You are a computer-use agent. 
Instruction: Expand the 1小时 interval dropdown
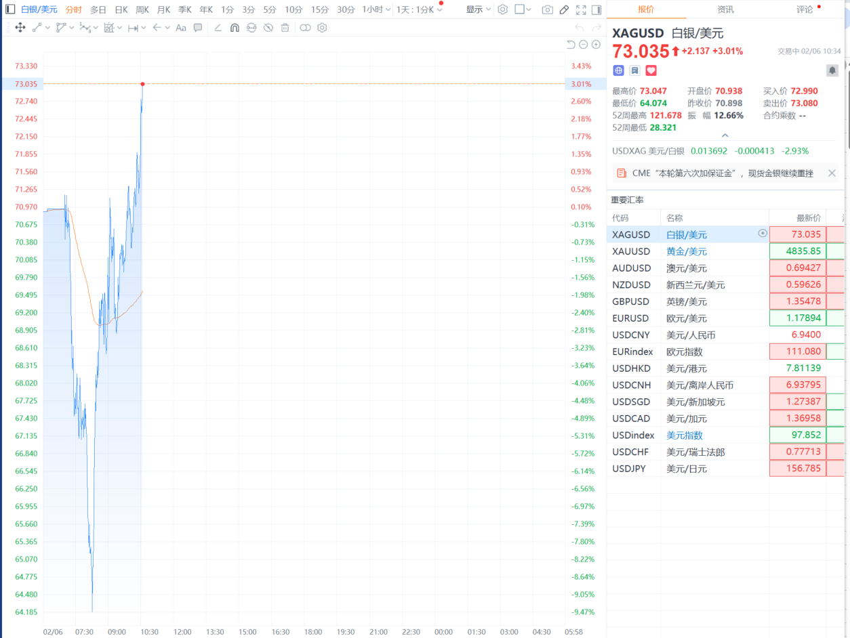[x=376, y=9]
